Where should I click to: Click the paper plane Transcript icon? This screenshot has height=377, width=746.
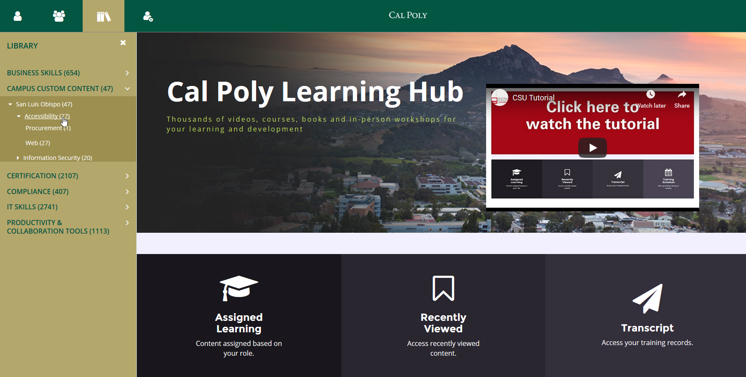[648, 298]
